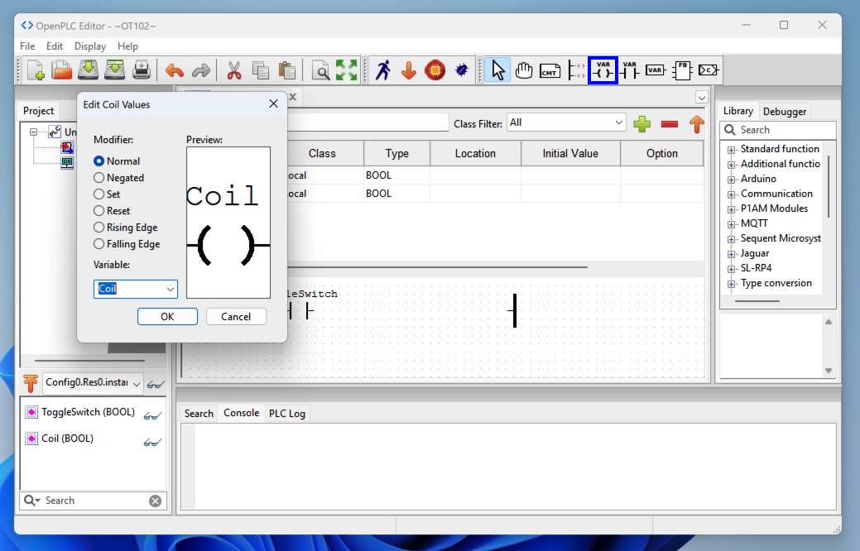The image size is (860, 551).
Task: Click the scissors Cut icon
Action: 234,70
